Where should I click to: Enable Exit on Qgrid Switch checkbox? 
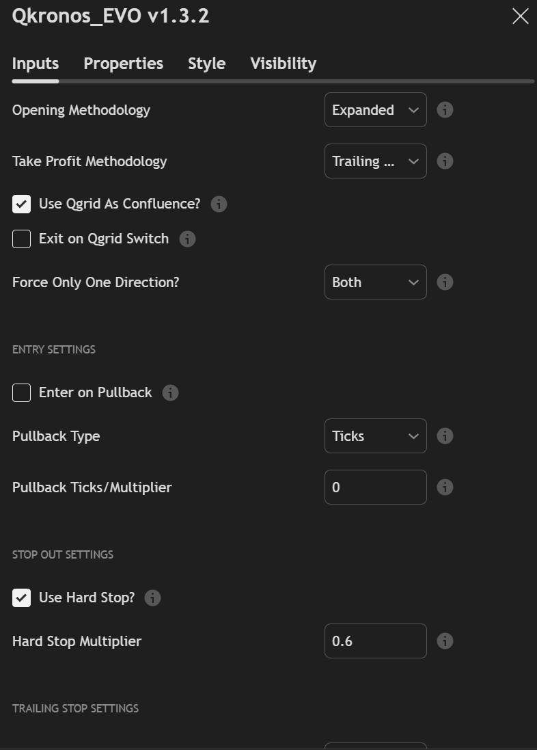click(22, 239)
